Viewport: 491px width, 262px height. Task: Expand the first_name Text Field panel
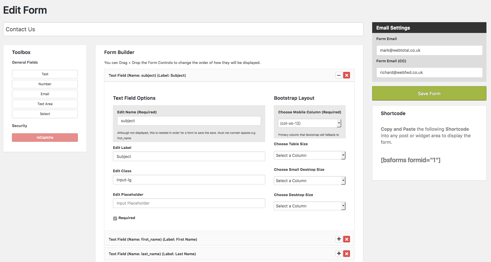(x=339, y=239)
